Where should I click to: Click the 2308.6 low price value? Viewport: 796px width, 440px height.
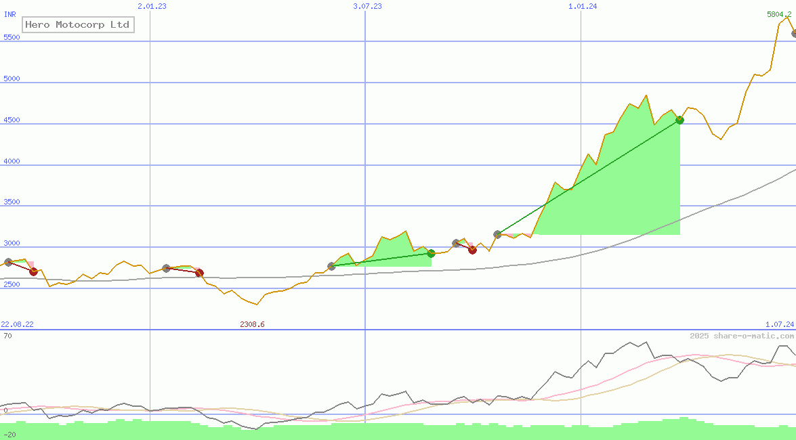[x=252, y=324]
